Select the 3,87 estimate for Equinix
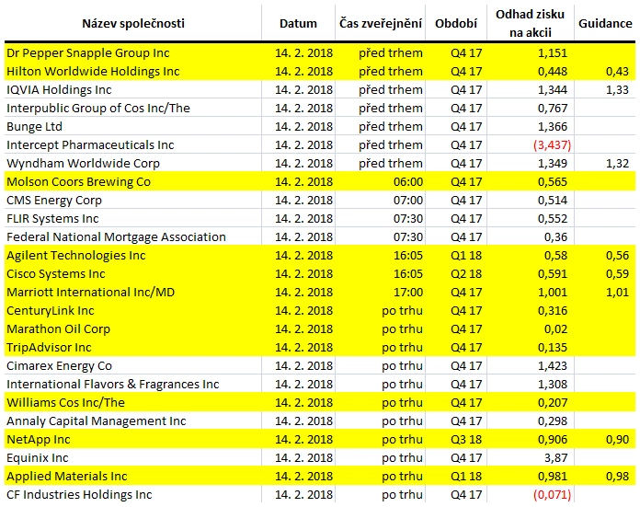640x507 pixels. coord(556,457)
